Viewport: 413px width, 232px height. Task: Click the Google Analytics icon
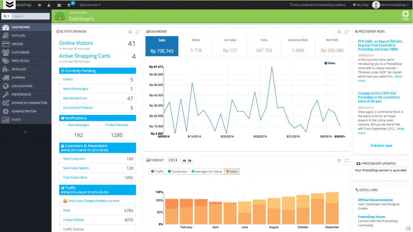pos(65,201)
